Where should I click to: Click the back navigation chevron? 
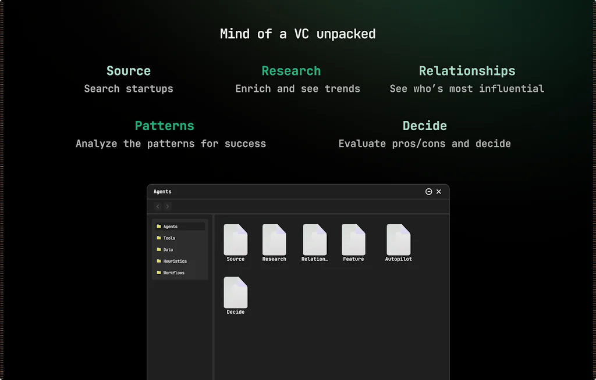(x=158, y=206)
